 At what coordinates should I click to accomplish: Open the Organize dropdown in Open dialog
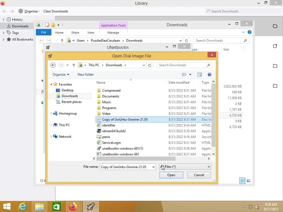61,75
